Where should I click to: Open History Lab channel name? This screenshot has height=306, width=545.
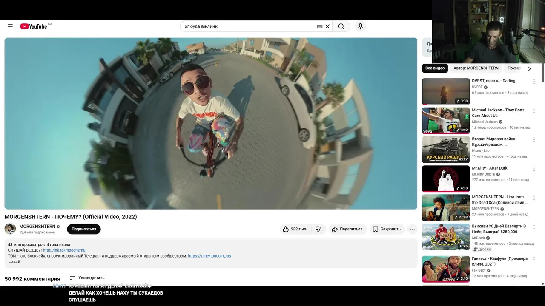point(481,151)
